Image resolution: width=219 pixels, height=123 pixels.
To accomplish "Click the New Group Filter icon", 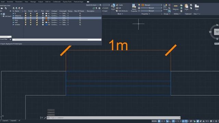I will [5, 8].
